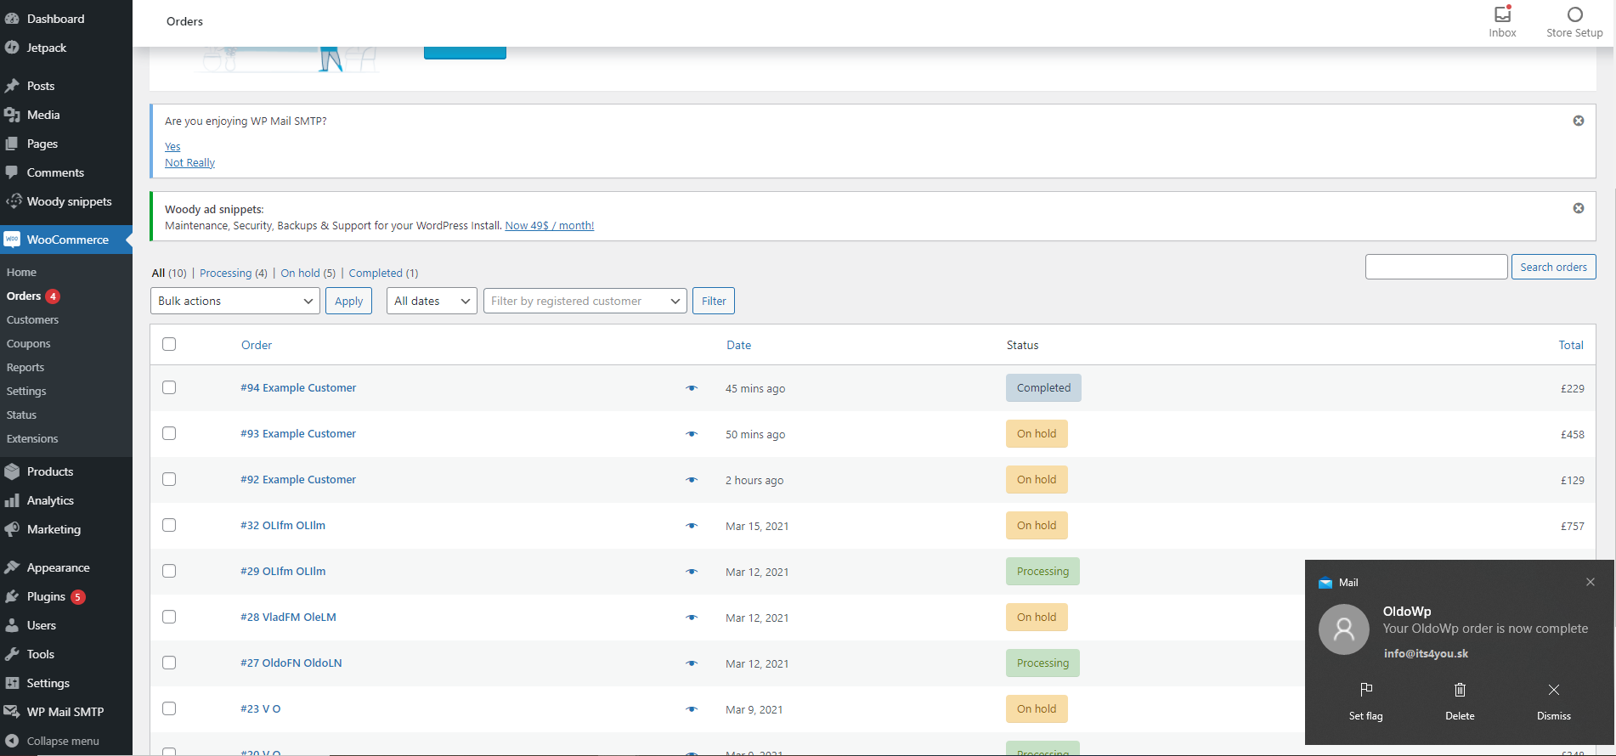The width and height of the screenshot is (1616, 756).
Task: Expand the Bulk actions dropdown
Action: click(x=235, y=301)
